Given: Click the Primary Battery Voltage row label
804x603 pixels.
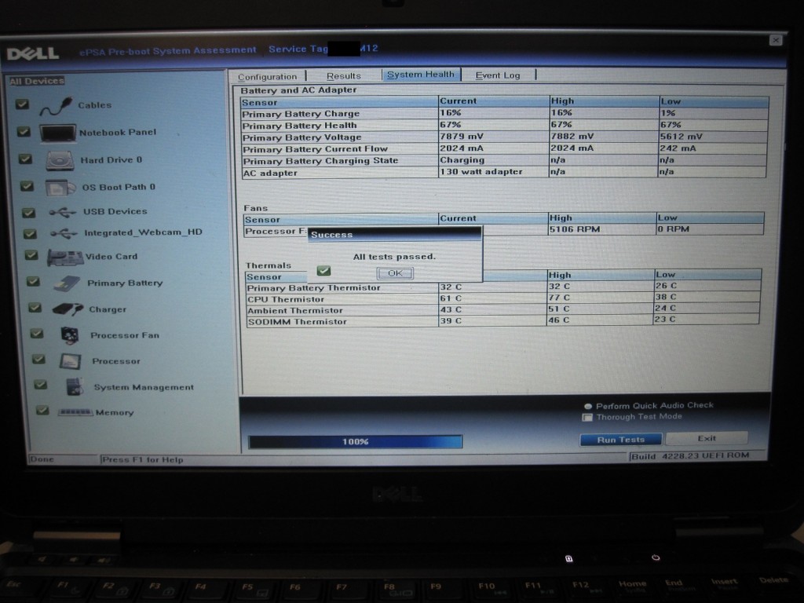Looking at the screenshot, I should pos(302,137).
